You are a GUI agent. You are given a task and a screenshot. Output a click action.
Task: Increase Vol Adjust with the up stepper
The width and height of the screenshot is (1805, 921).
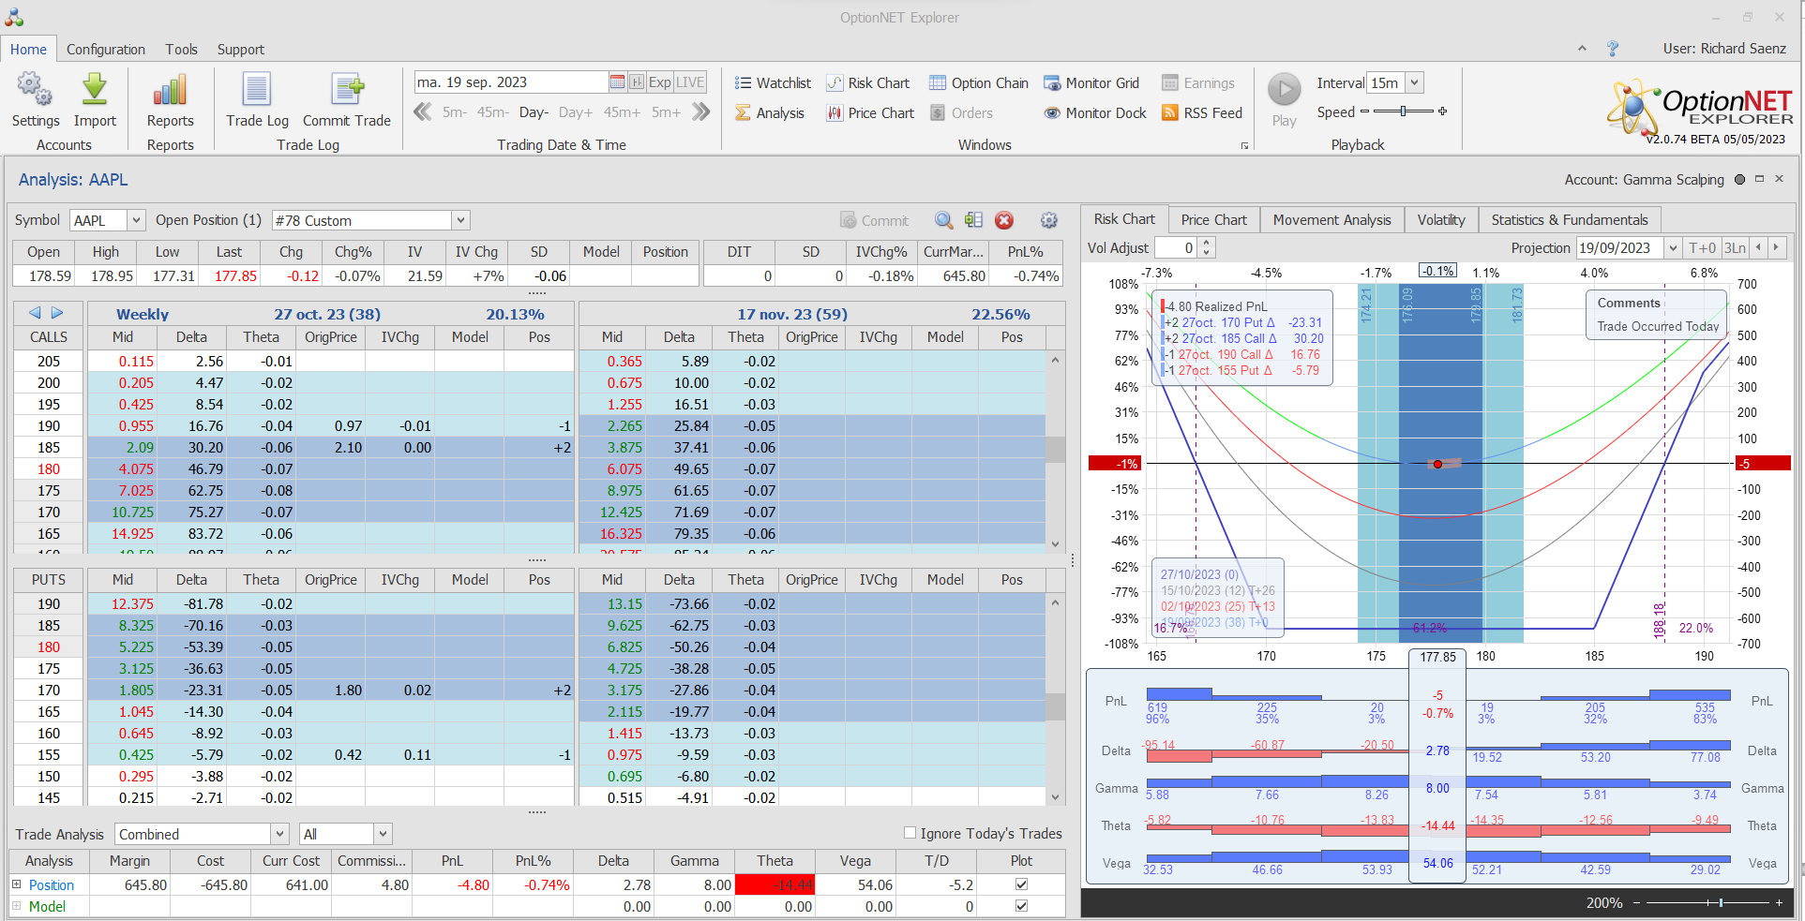[1207, 243]
